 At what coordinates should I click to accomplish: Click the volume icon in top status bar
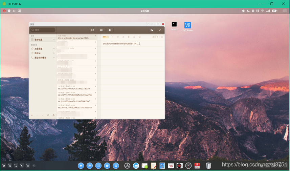pos(243,11)
